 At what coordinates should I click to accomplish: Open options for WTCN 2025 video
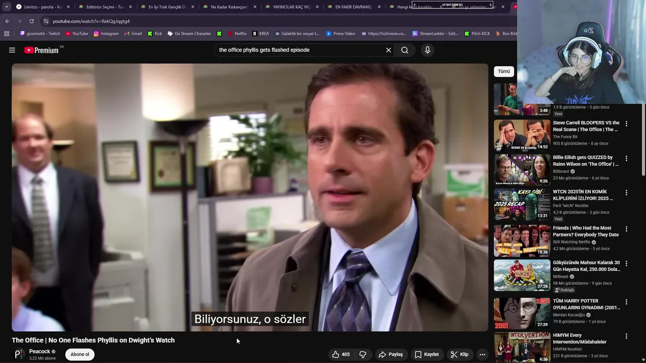626,193
